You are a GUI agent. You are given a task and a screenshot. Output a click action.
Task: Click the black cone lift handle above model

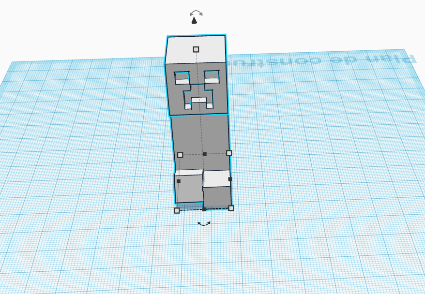coord(194,20)
